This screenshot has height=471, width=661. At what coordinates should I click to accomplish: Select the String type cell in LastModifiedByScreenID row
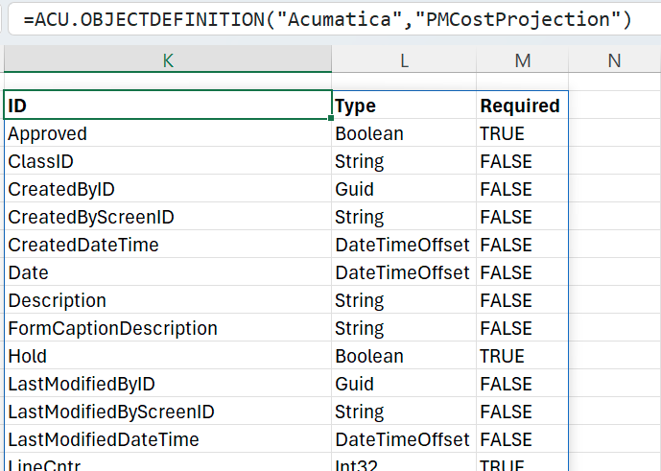404,412
